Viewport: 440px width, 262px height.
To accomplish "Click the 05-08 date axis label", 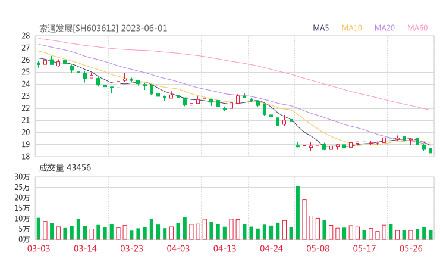I will click(318, 248).
